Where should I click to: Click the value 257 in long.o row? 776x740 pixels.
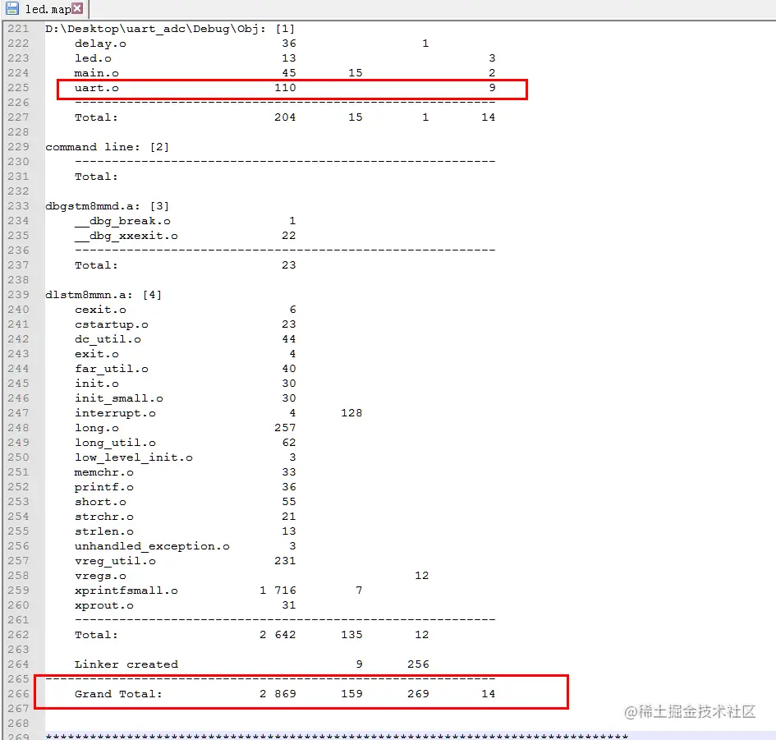(285, 428)
